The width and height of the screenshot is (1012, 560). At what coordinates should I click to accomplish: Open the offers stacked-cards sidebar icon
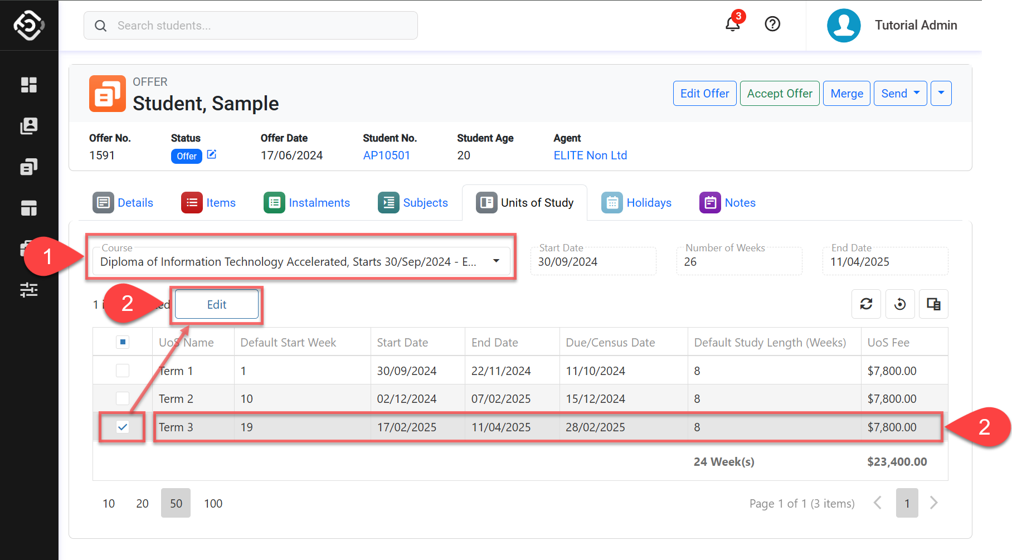click(x=29, y=167)
